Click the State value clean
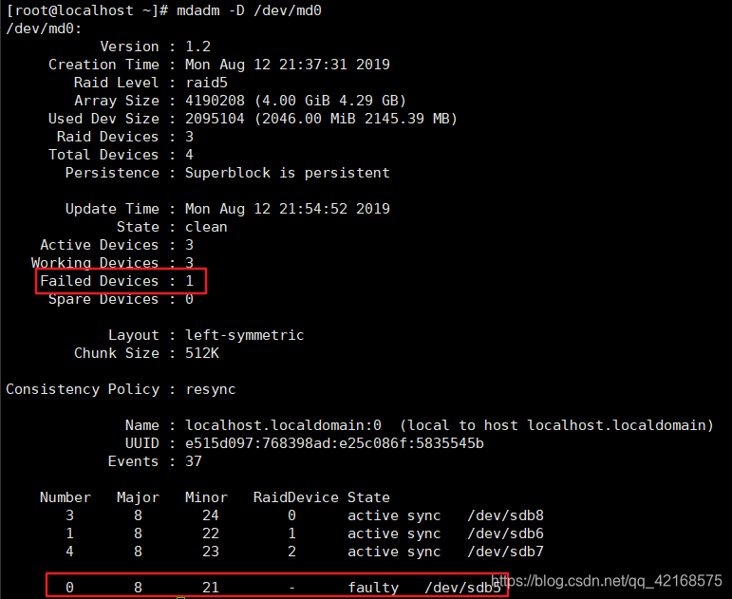Viewport: 732px width, 599px height. pyautogui.click(x=206, y=227)
